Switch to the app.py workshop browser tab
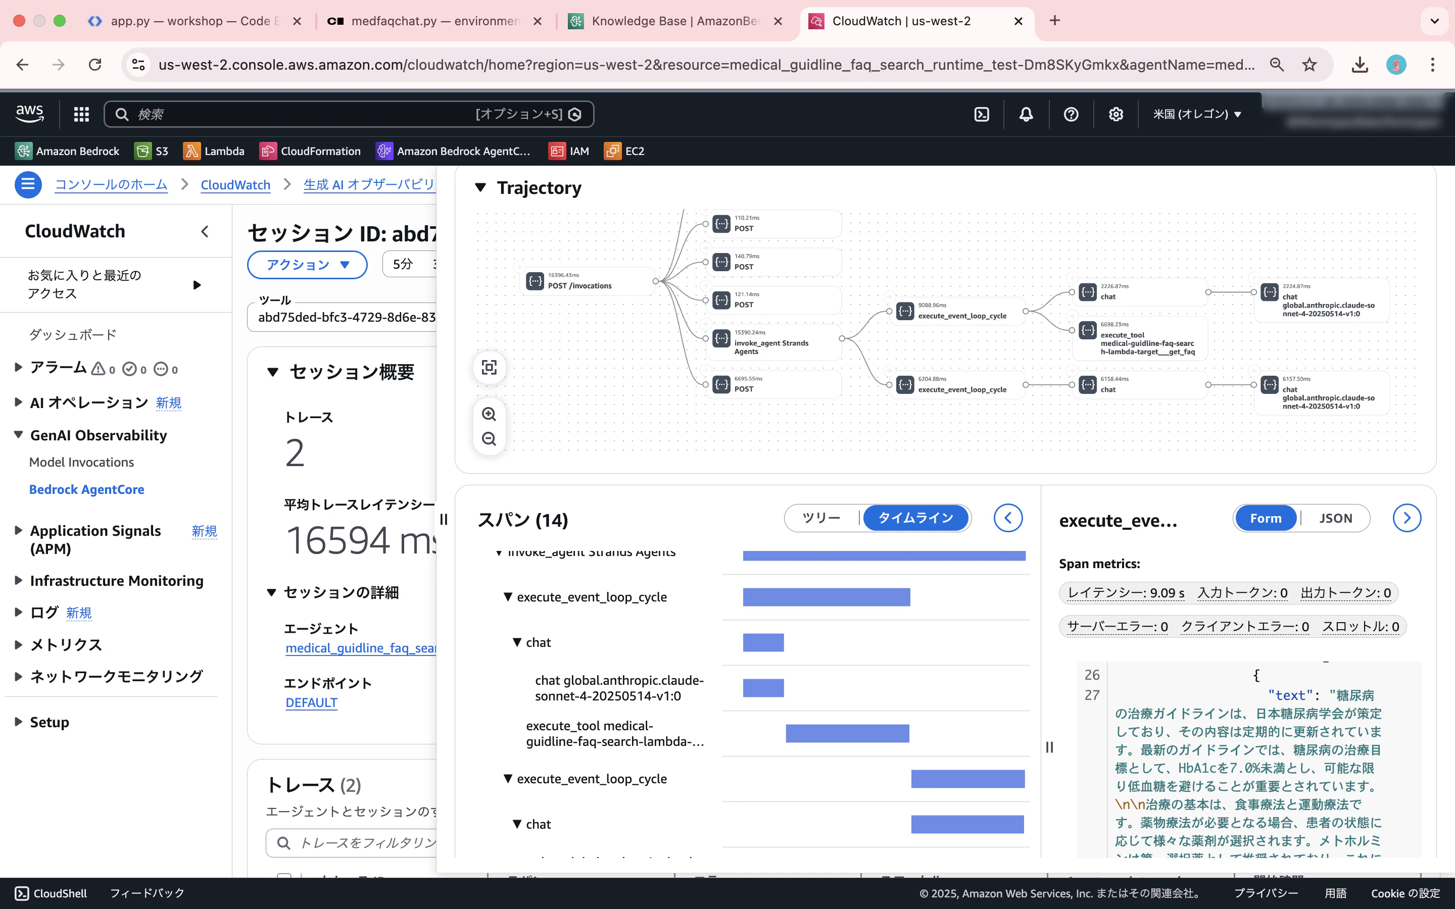 pyautogui.click(x=194, y=21)
